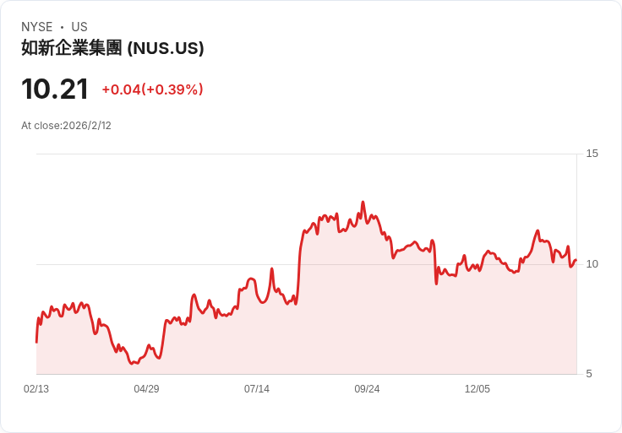Click the current price 10.21

[x=55, y=89]
